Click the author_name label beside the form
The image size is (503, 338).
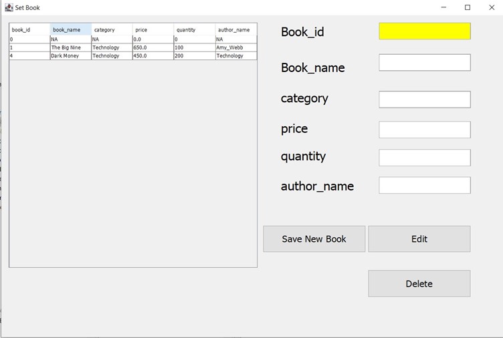click(x=317, y=186)
